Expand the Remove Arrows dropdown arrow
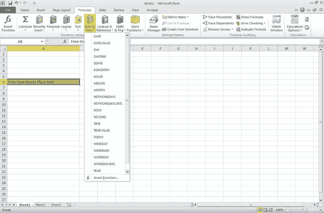This screenshot has width=324, height=213. click(233, 29)
